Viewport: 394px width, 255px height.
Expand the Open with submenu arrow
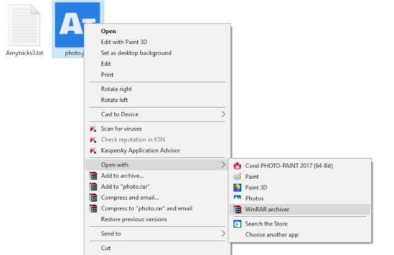[x=223, y=165]
